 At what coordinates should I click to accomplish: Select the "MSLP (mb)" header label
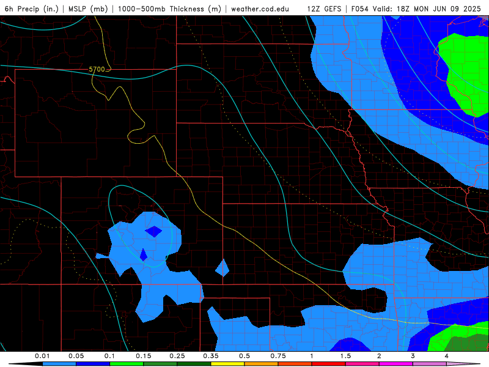click(x=88, y=9)
